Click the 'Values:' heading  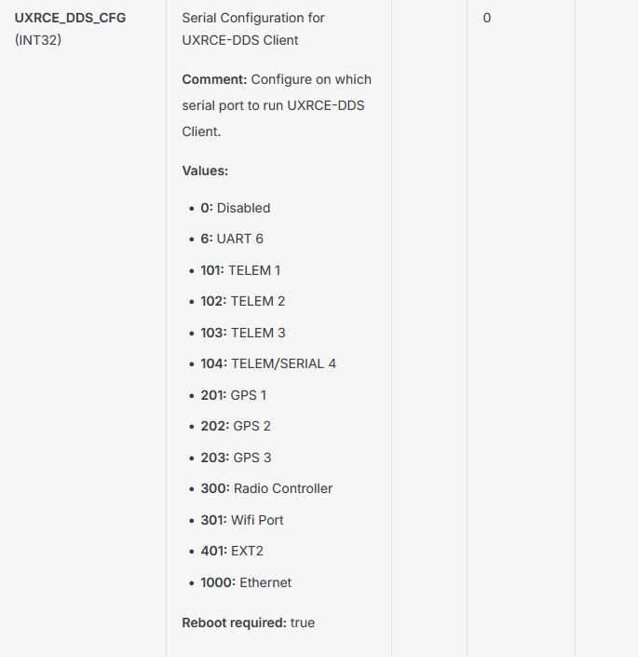205,171
